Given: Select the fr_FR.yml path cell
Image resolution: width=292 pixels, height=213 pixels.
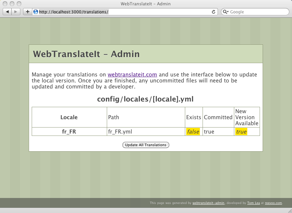Looking at the screenshot, I should coord(146,132).
